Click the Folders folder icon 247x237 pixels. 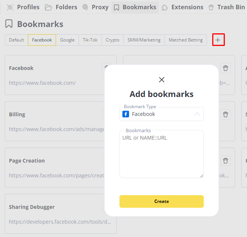pos(48,7)
